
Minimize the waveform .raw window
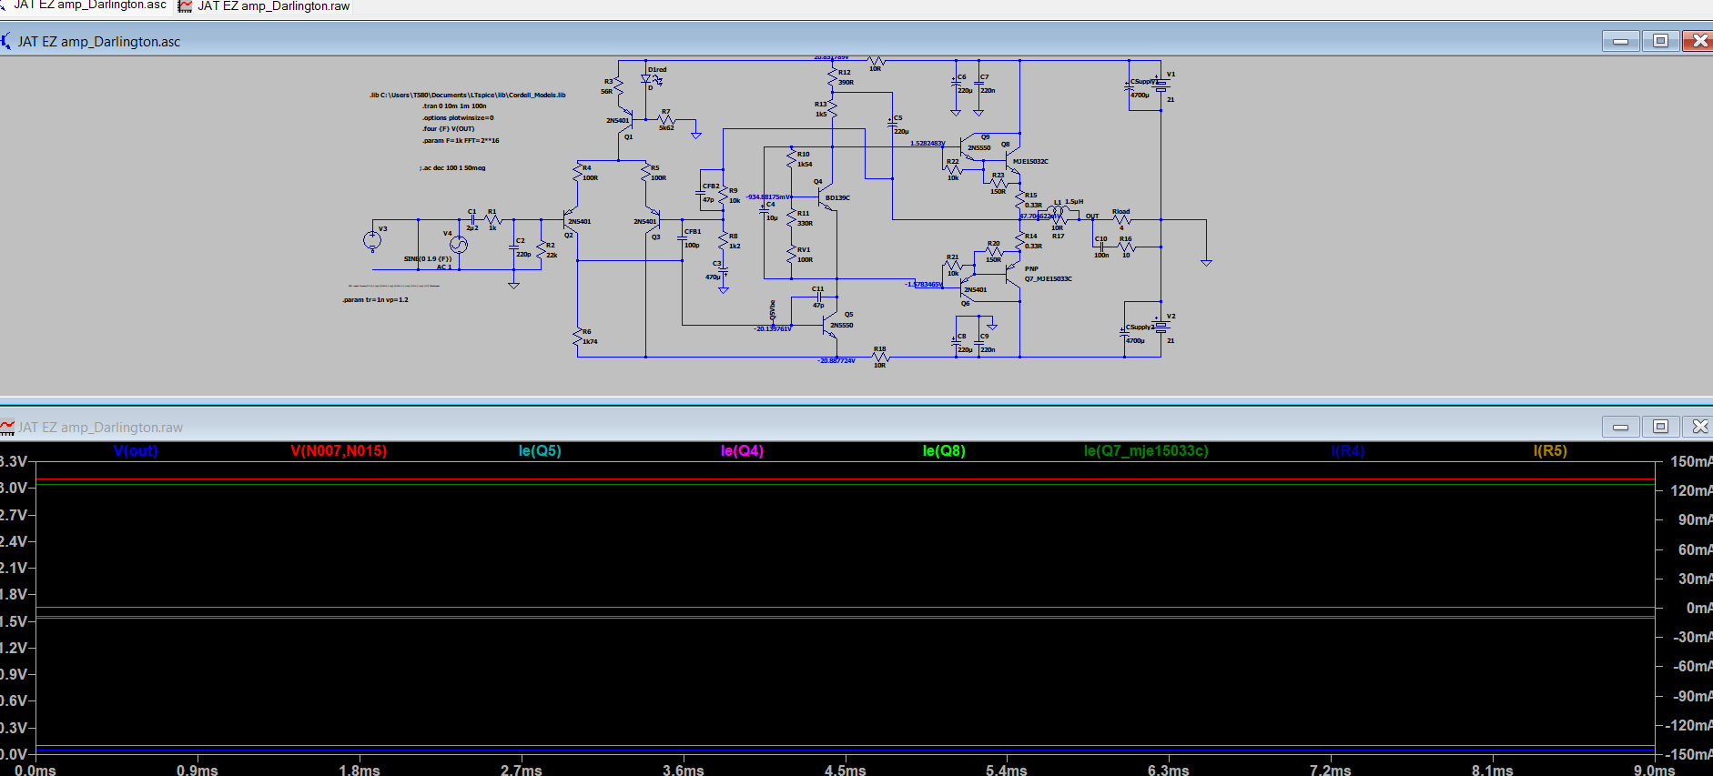coord(1621,427)
